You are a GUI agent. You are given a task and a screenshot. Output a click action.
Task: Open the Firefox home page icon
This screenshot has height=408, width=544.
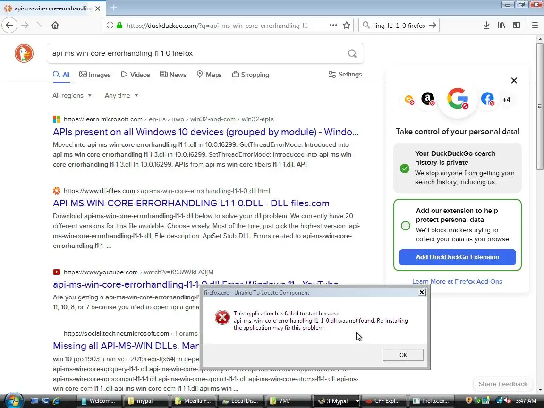(x=55, y=25)
